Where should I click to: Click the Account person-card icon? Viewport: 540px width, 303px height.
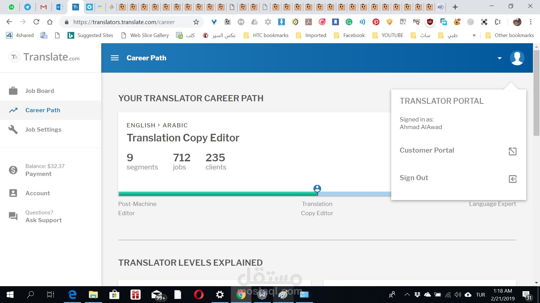13,193
